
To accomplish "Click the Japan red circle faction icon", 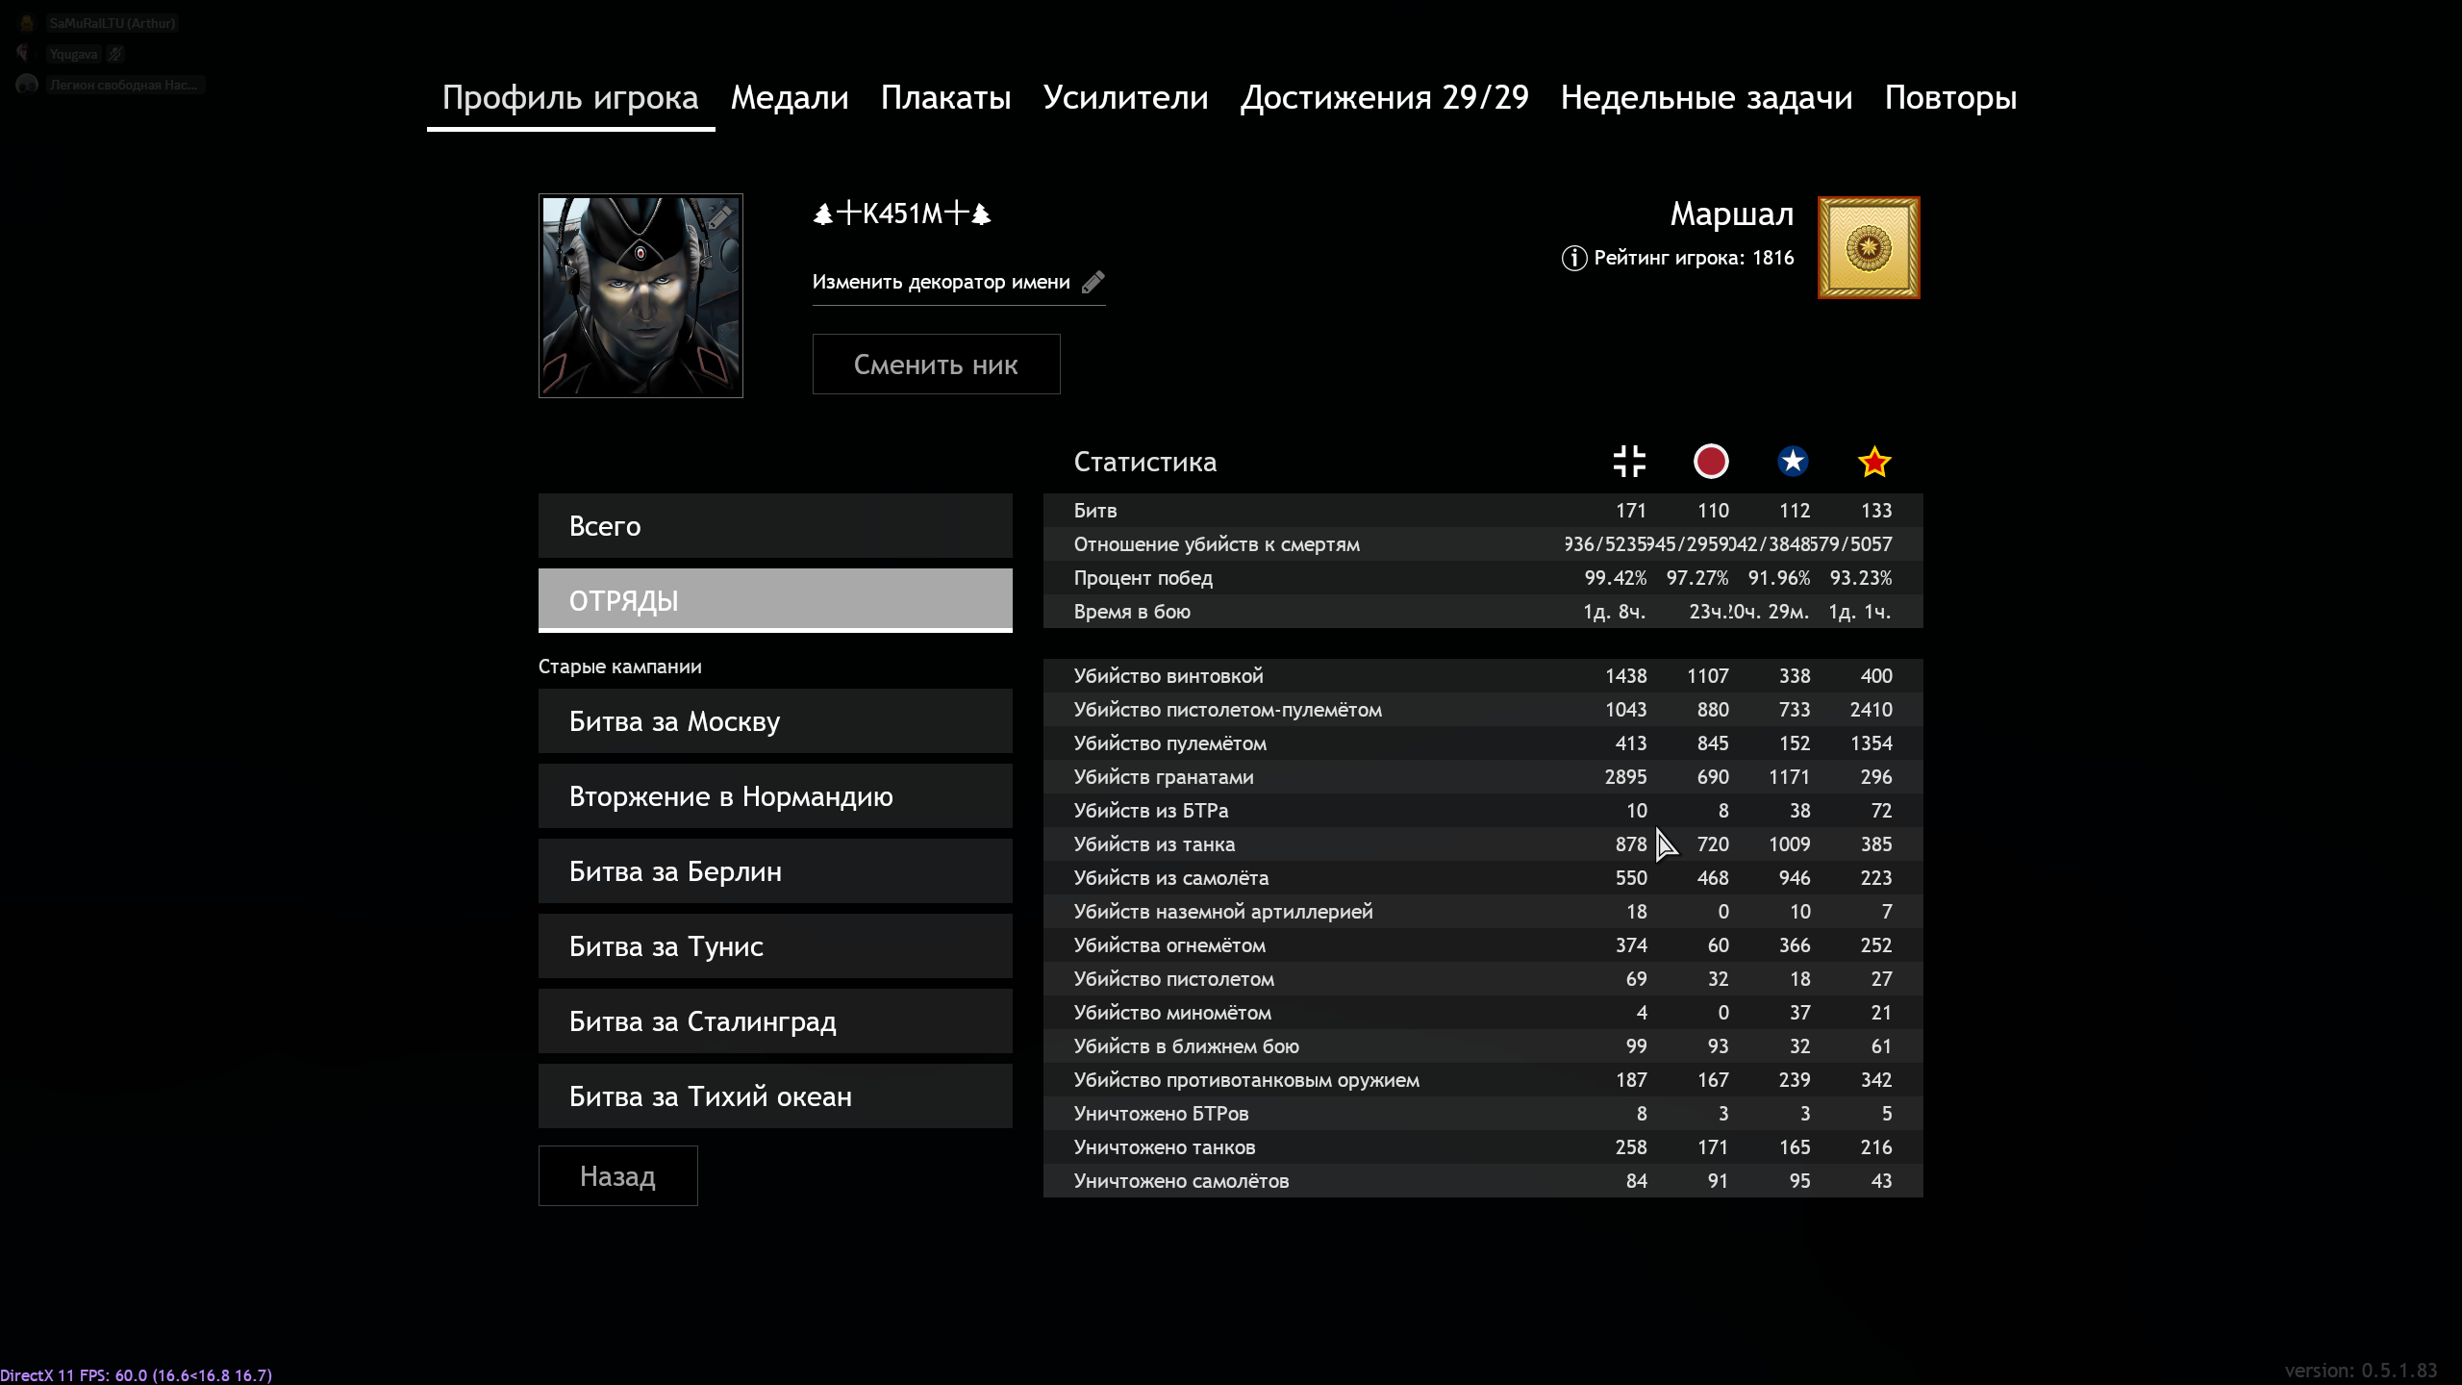I will 1711,462.
